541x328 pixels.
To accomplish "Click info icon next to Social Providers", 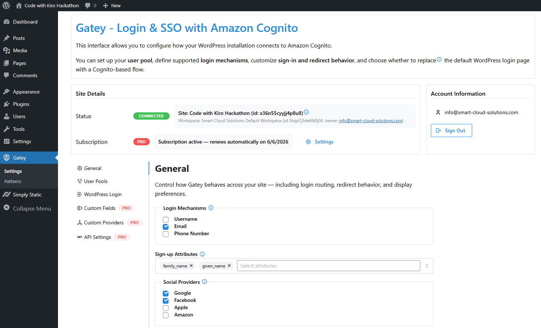I will (204, 282).
